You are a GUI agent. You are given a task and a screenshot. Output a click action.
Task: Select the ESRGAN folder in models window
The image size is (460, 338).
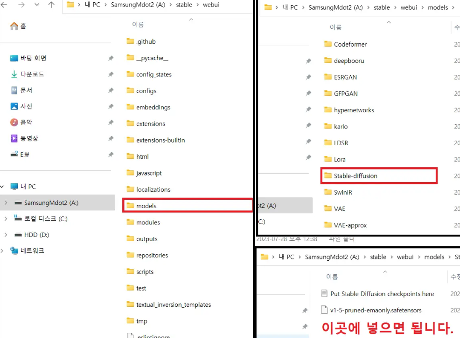point(340,77)
